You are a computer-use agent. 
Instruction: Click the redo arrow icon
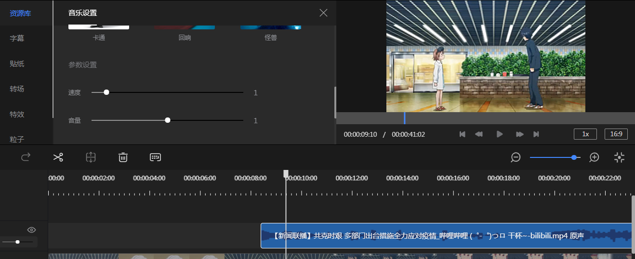tap(26, 157)
